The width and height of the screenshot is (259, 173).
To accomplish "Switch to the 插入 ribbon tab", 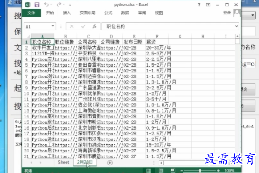I will tap(67, 13).
